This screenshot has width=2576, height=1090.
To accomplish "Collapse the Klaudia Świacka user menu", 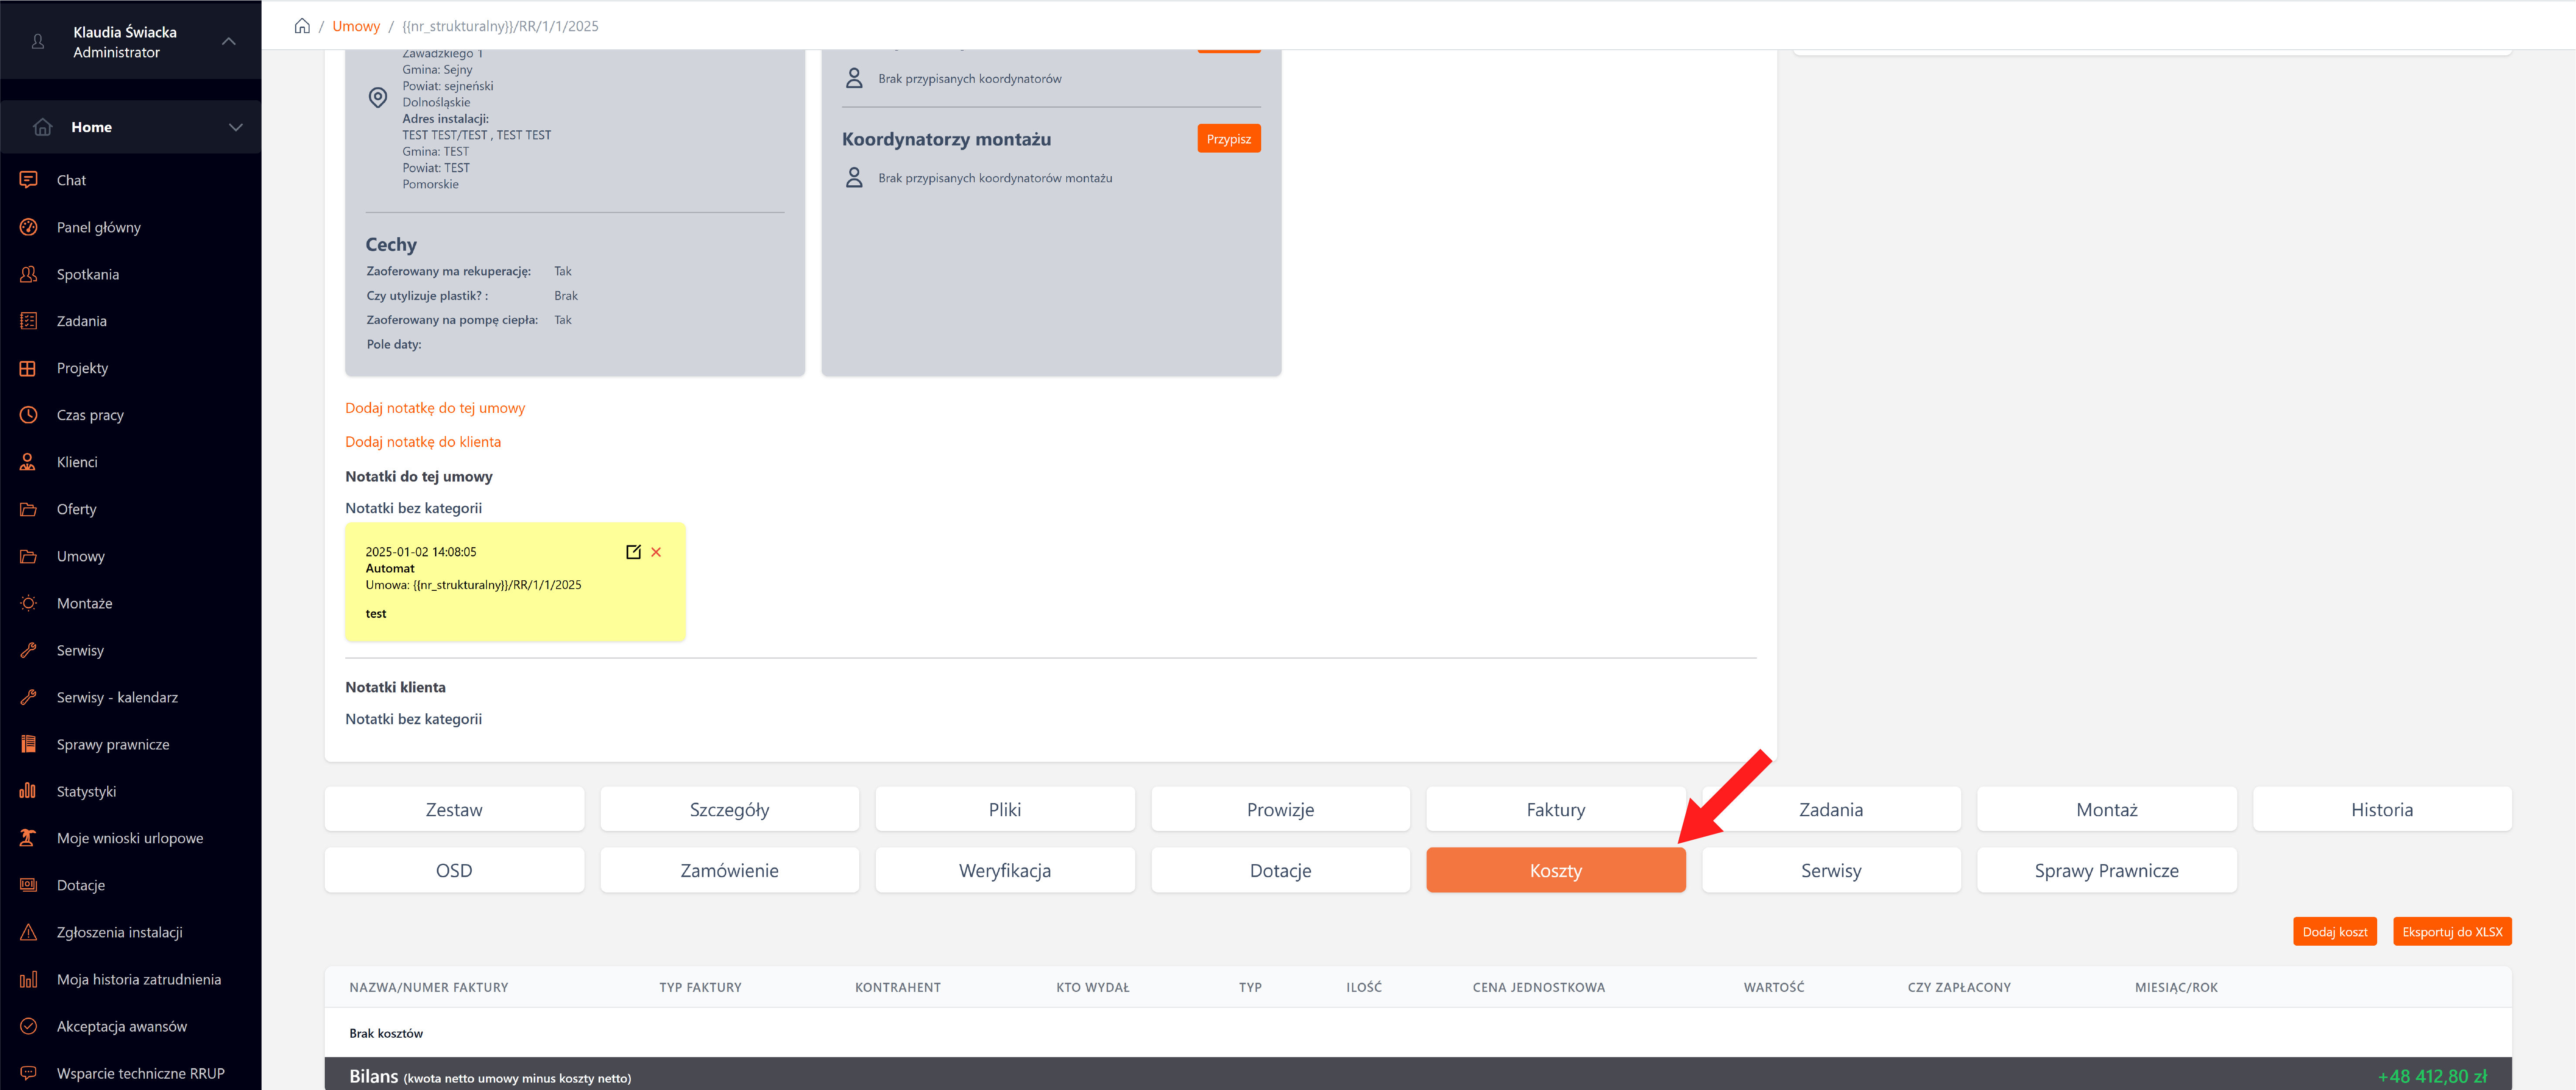I will (229, 41).
